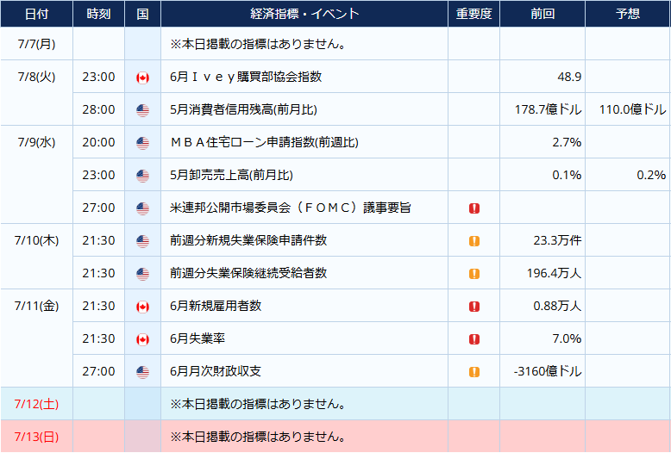
Task: Click US flag beside 前週分失業保険継続受給者数
Action: [x=142, y=274]
